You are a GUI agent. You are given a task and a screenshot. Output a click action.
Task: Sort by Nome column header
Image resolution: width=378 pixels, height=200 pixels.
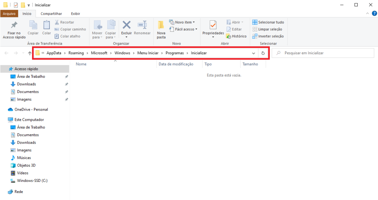pyautogui.click(x=81, y=64)
